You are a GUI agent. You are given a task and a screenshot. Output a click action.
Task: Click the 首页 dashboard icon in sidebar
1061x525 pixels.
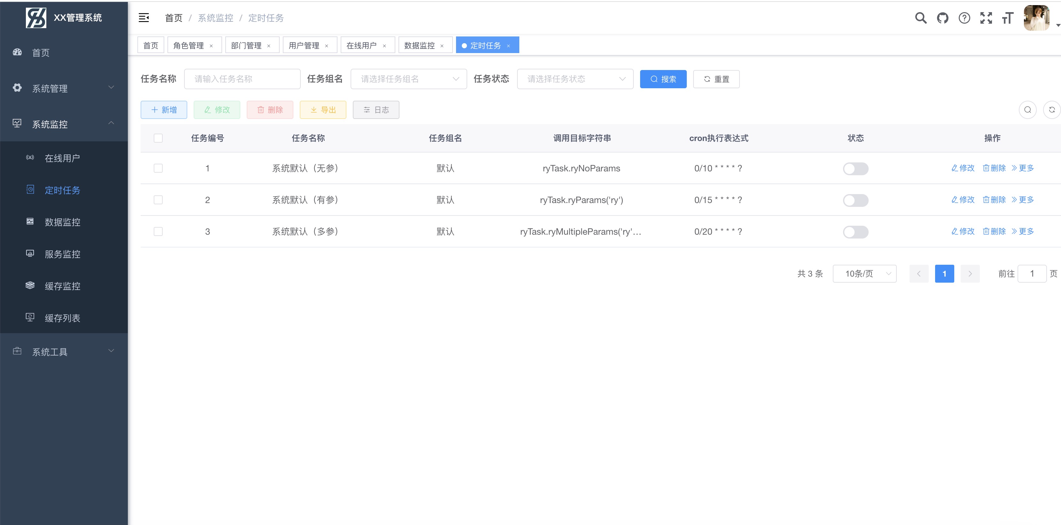pyautogui.click(x=17, y=52)
